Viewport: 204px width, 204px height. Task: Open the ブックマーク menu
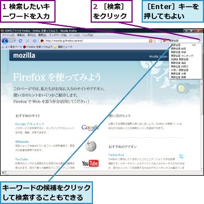tap(58, 35)
